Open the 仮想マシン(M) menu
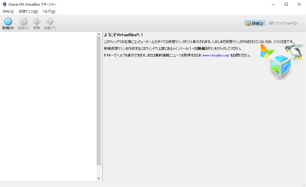The image size is (306, 187). point(28,12)
